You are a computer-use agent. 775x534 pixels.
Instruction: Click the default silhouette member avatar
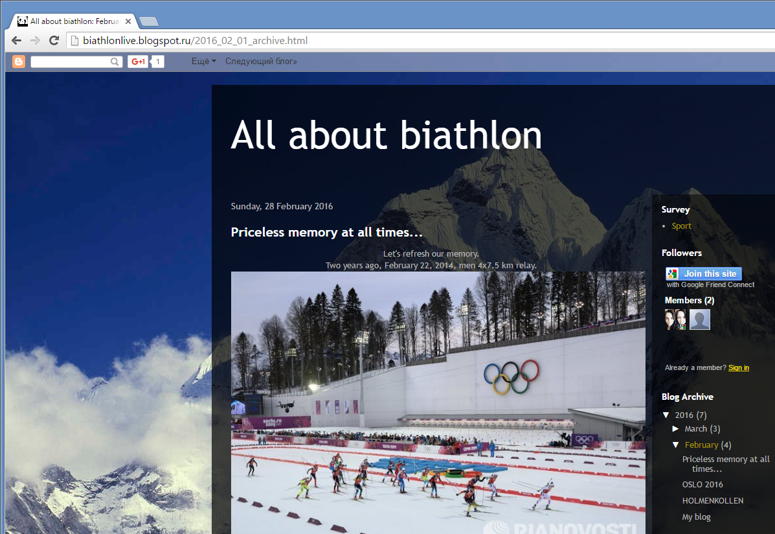point(700,319)
